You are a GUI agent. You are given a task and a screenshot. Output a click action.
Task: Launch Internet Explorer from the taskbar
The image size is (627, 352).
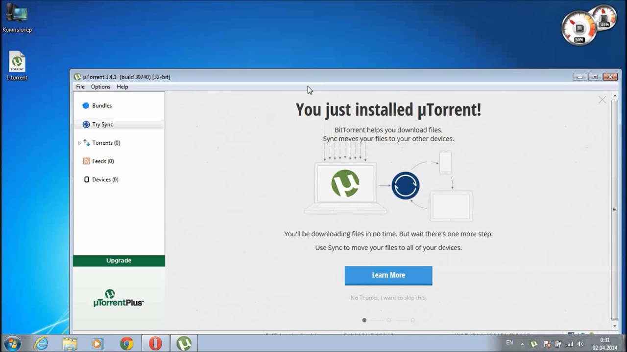41,344
